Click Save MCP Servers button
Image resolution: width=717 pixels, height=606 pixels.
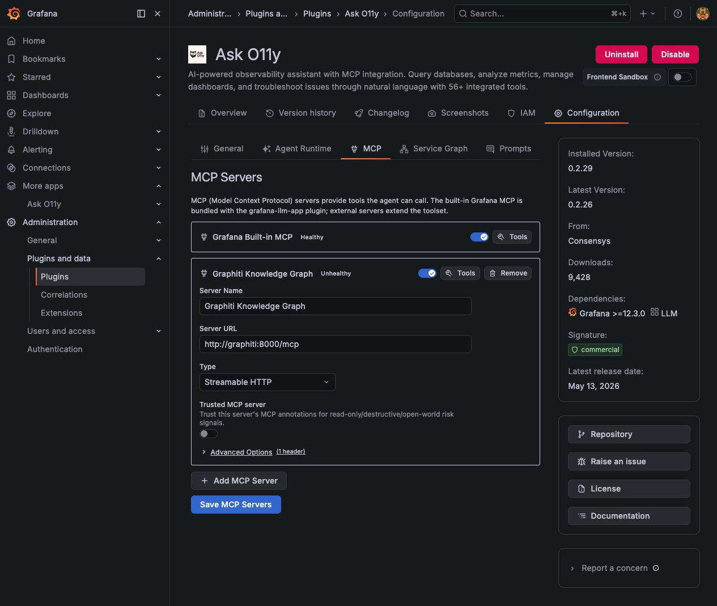coord(236,505)
